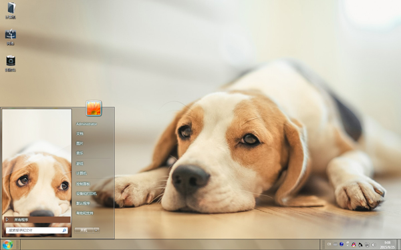Viewport: 401px width, 250px height.
Task: Open the Computer desktop icon
Action: 11,10
